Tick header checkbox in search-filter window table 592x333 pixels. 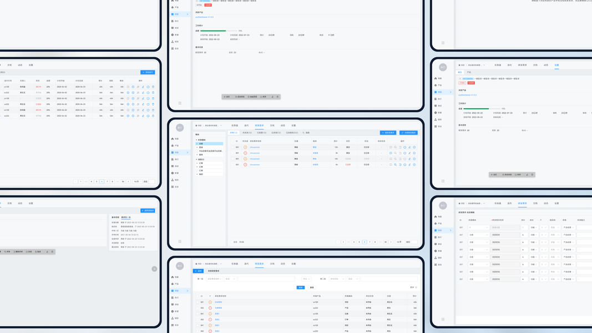coord(198,296)
